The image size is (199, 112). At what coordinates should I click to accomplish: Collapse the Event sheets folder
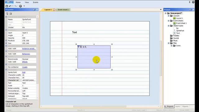169,21
